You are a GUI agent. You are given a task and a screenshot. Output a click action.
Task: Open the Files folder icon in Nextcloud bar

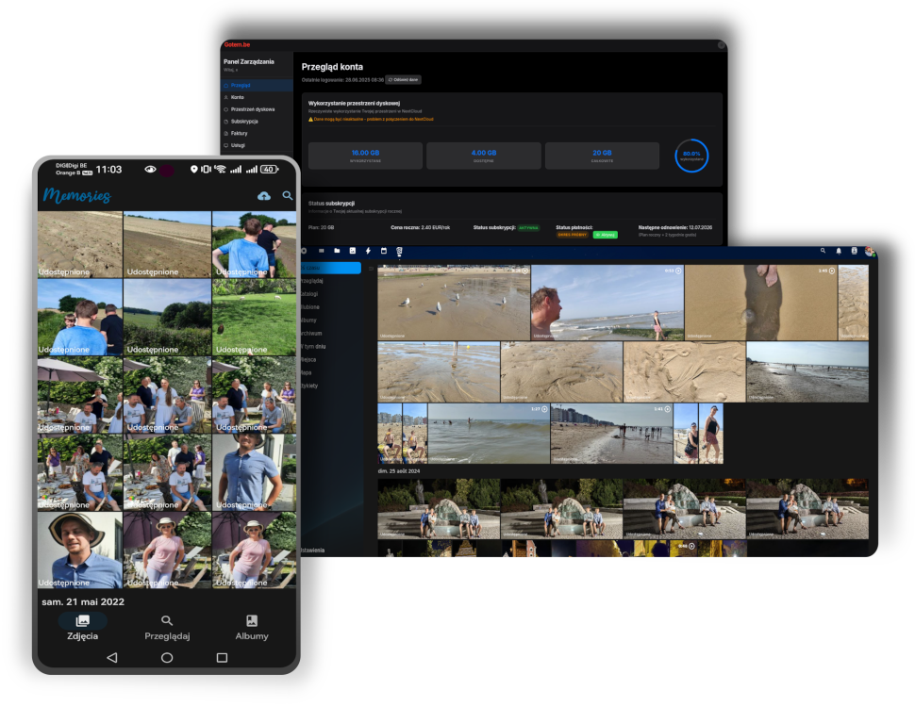[337, 252]
